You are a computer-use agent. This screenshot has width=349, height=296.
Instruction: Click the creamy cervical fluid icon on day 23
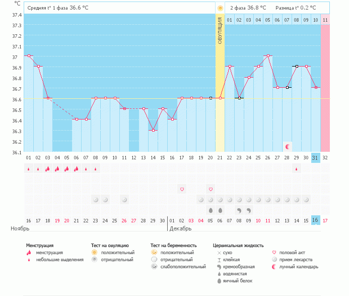239,210
